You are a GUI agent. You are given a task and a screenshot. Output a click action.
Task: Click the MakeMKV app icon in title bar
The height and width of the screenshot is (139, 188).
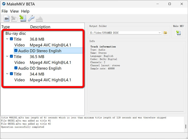coord(4,4)
